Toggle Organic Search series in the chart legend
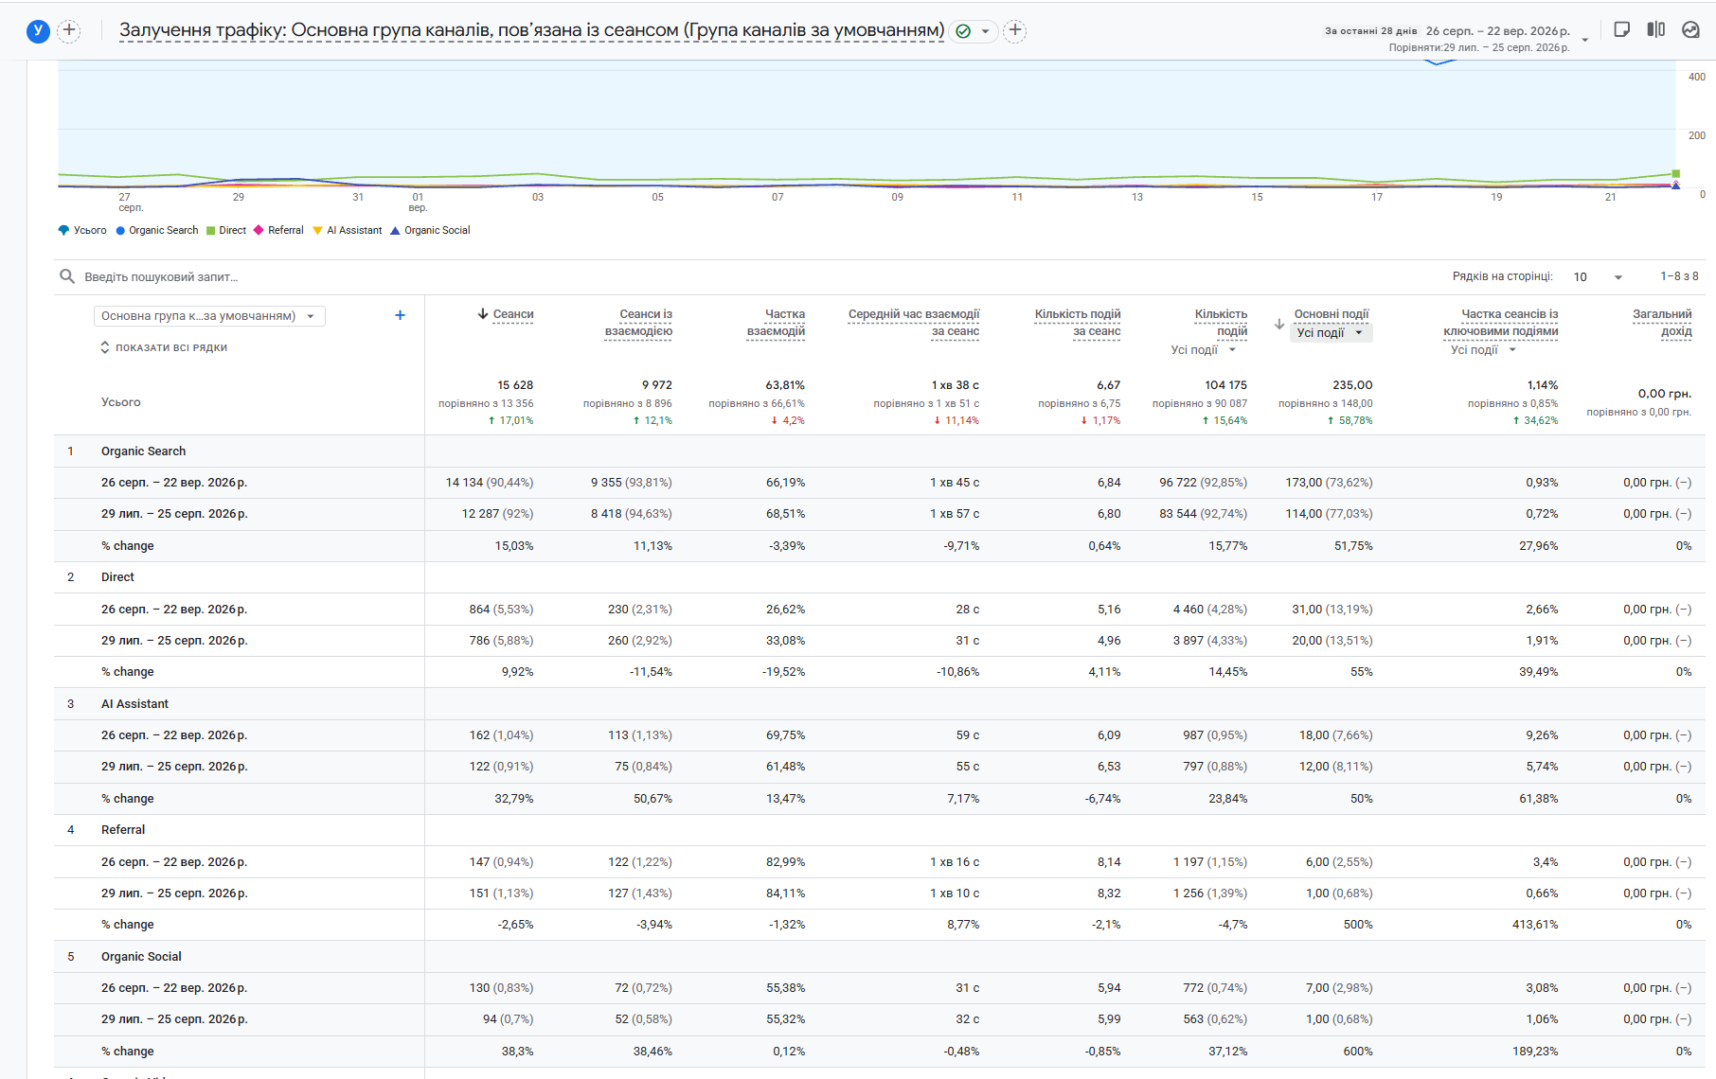The width and height of the screenshot is (1716, 1079). [x=157, y=230]
